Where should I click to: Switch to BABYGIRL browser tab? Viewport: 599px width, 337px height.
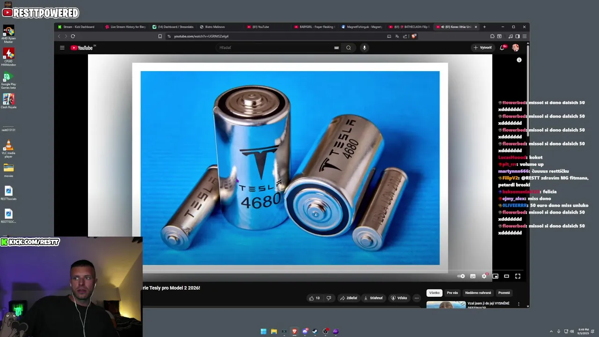[314, 27]
